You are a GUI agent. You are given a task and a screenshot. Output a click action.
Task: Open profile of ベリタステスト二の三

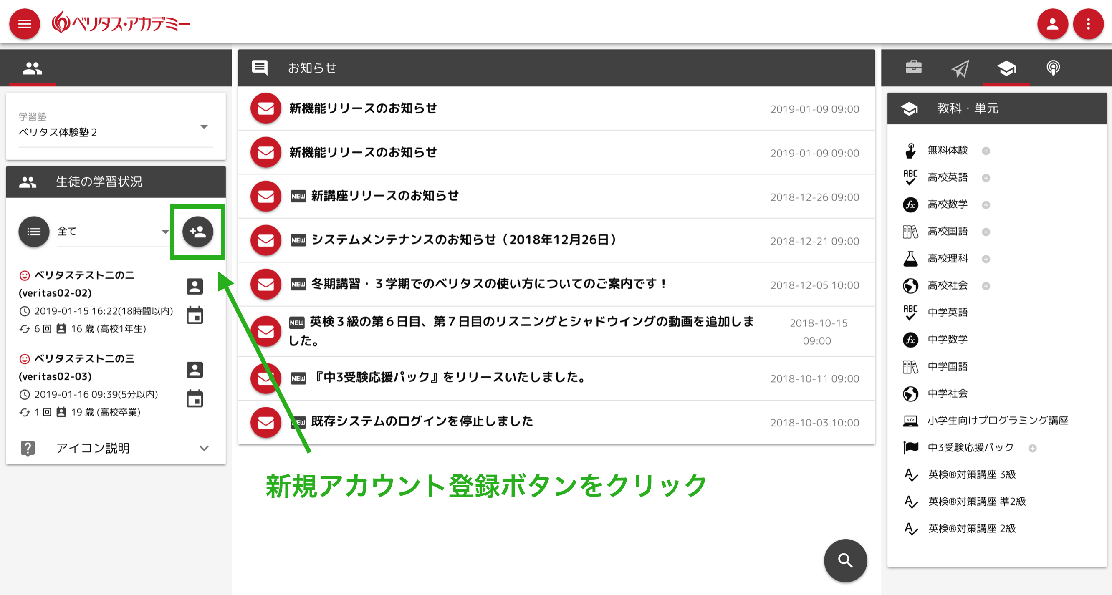click(195, 369)
